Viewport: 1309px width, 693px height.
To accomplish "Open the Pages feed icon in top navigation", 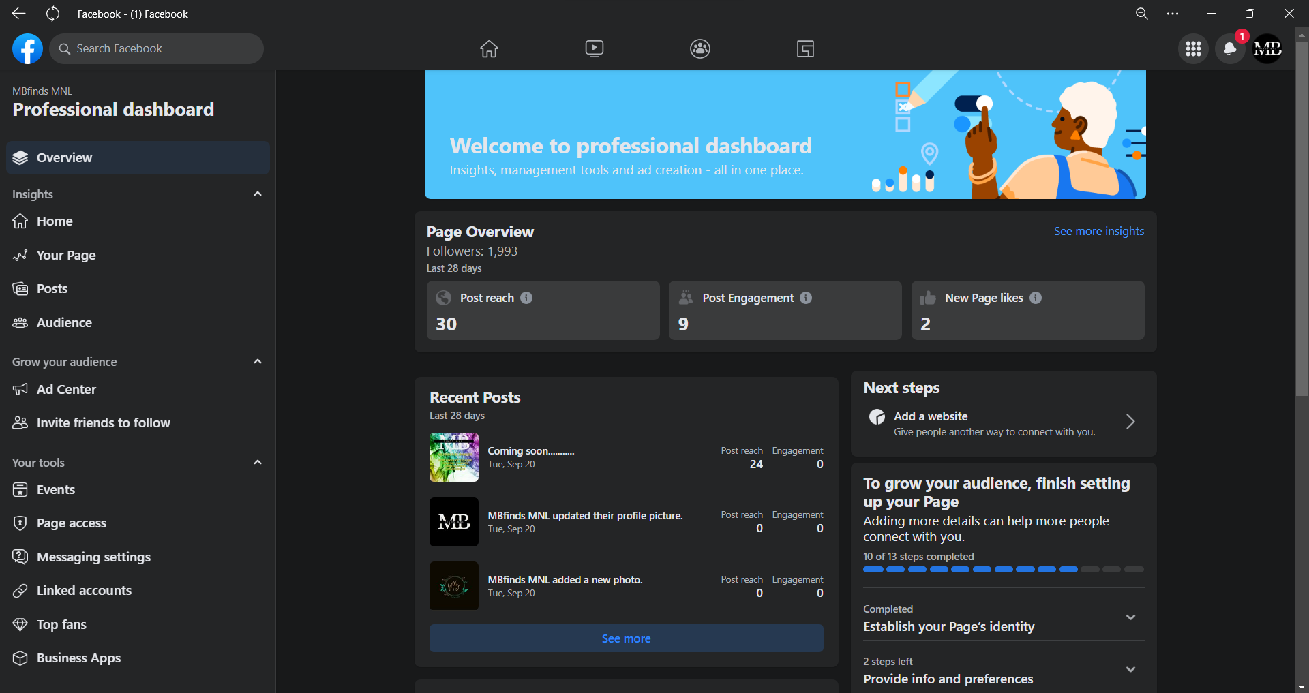I will click(x=806, y=49).
